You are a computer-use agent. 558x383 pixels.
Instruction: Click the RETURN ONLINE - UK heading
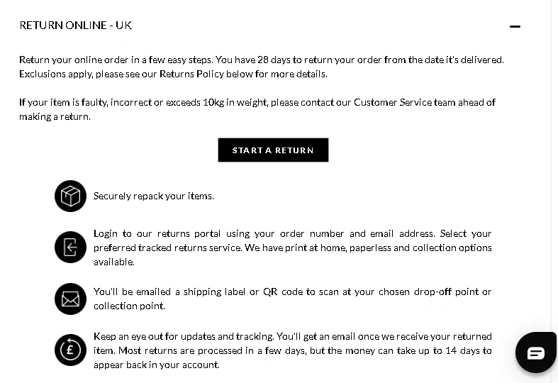click(75, 26)
